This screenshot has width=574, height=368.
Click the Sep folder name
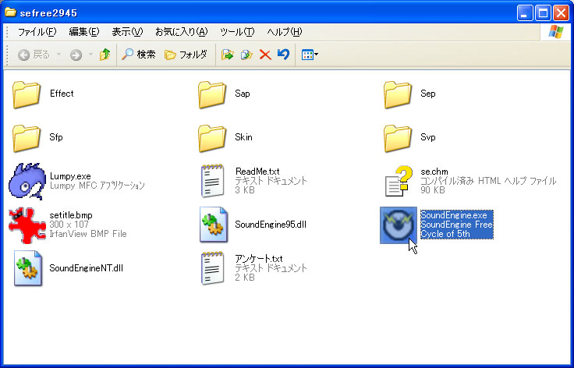428,94
